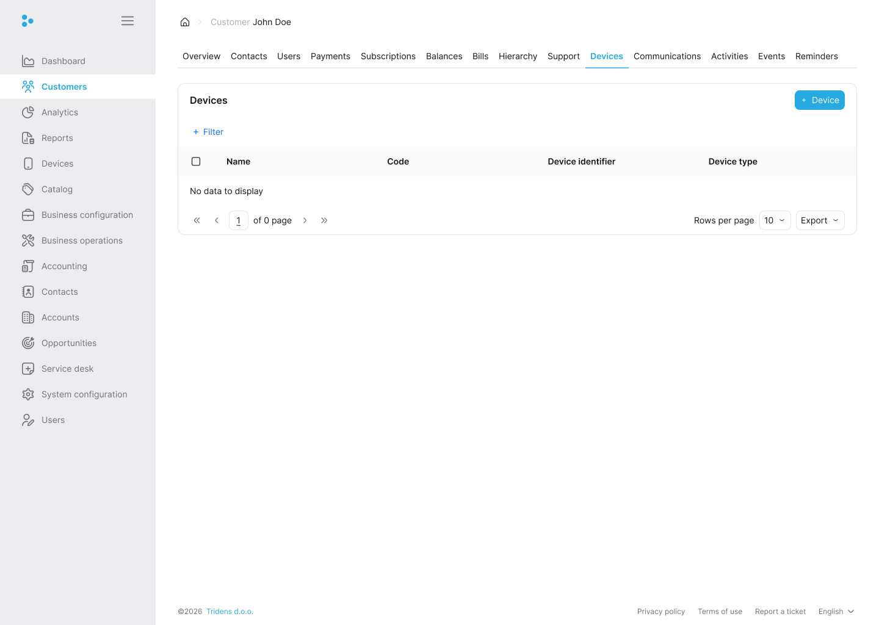Viewport: 879px width, 625px height.
Task: Open the Rows per page dropdown
Action: point(775,220)
